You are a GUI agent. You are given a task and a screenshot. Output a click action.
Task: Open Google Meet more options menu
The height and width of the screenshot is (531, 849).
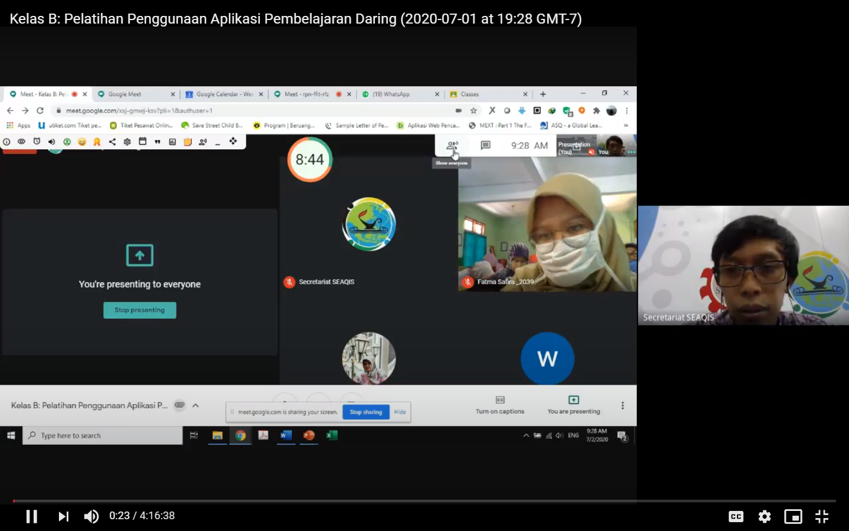623,405
